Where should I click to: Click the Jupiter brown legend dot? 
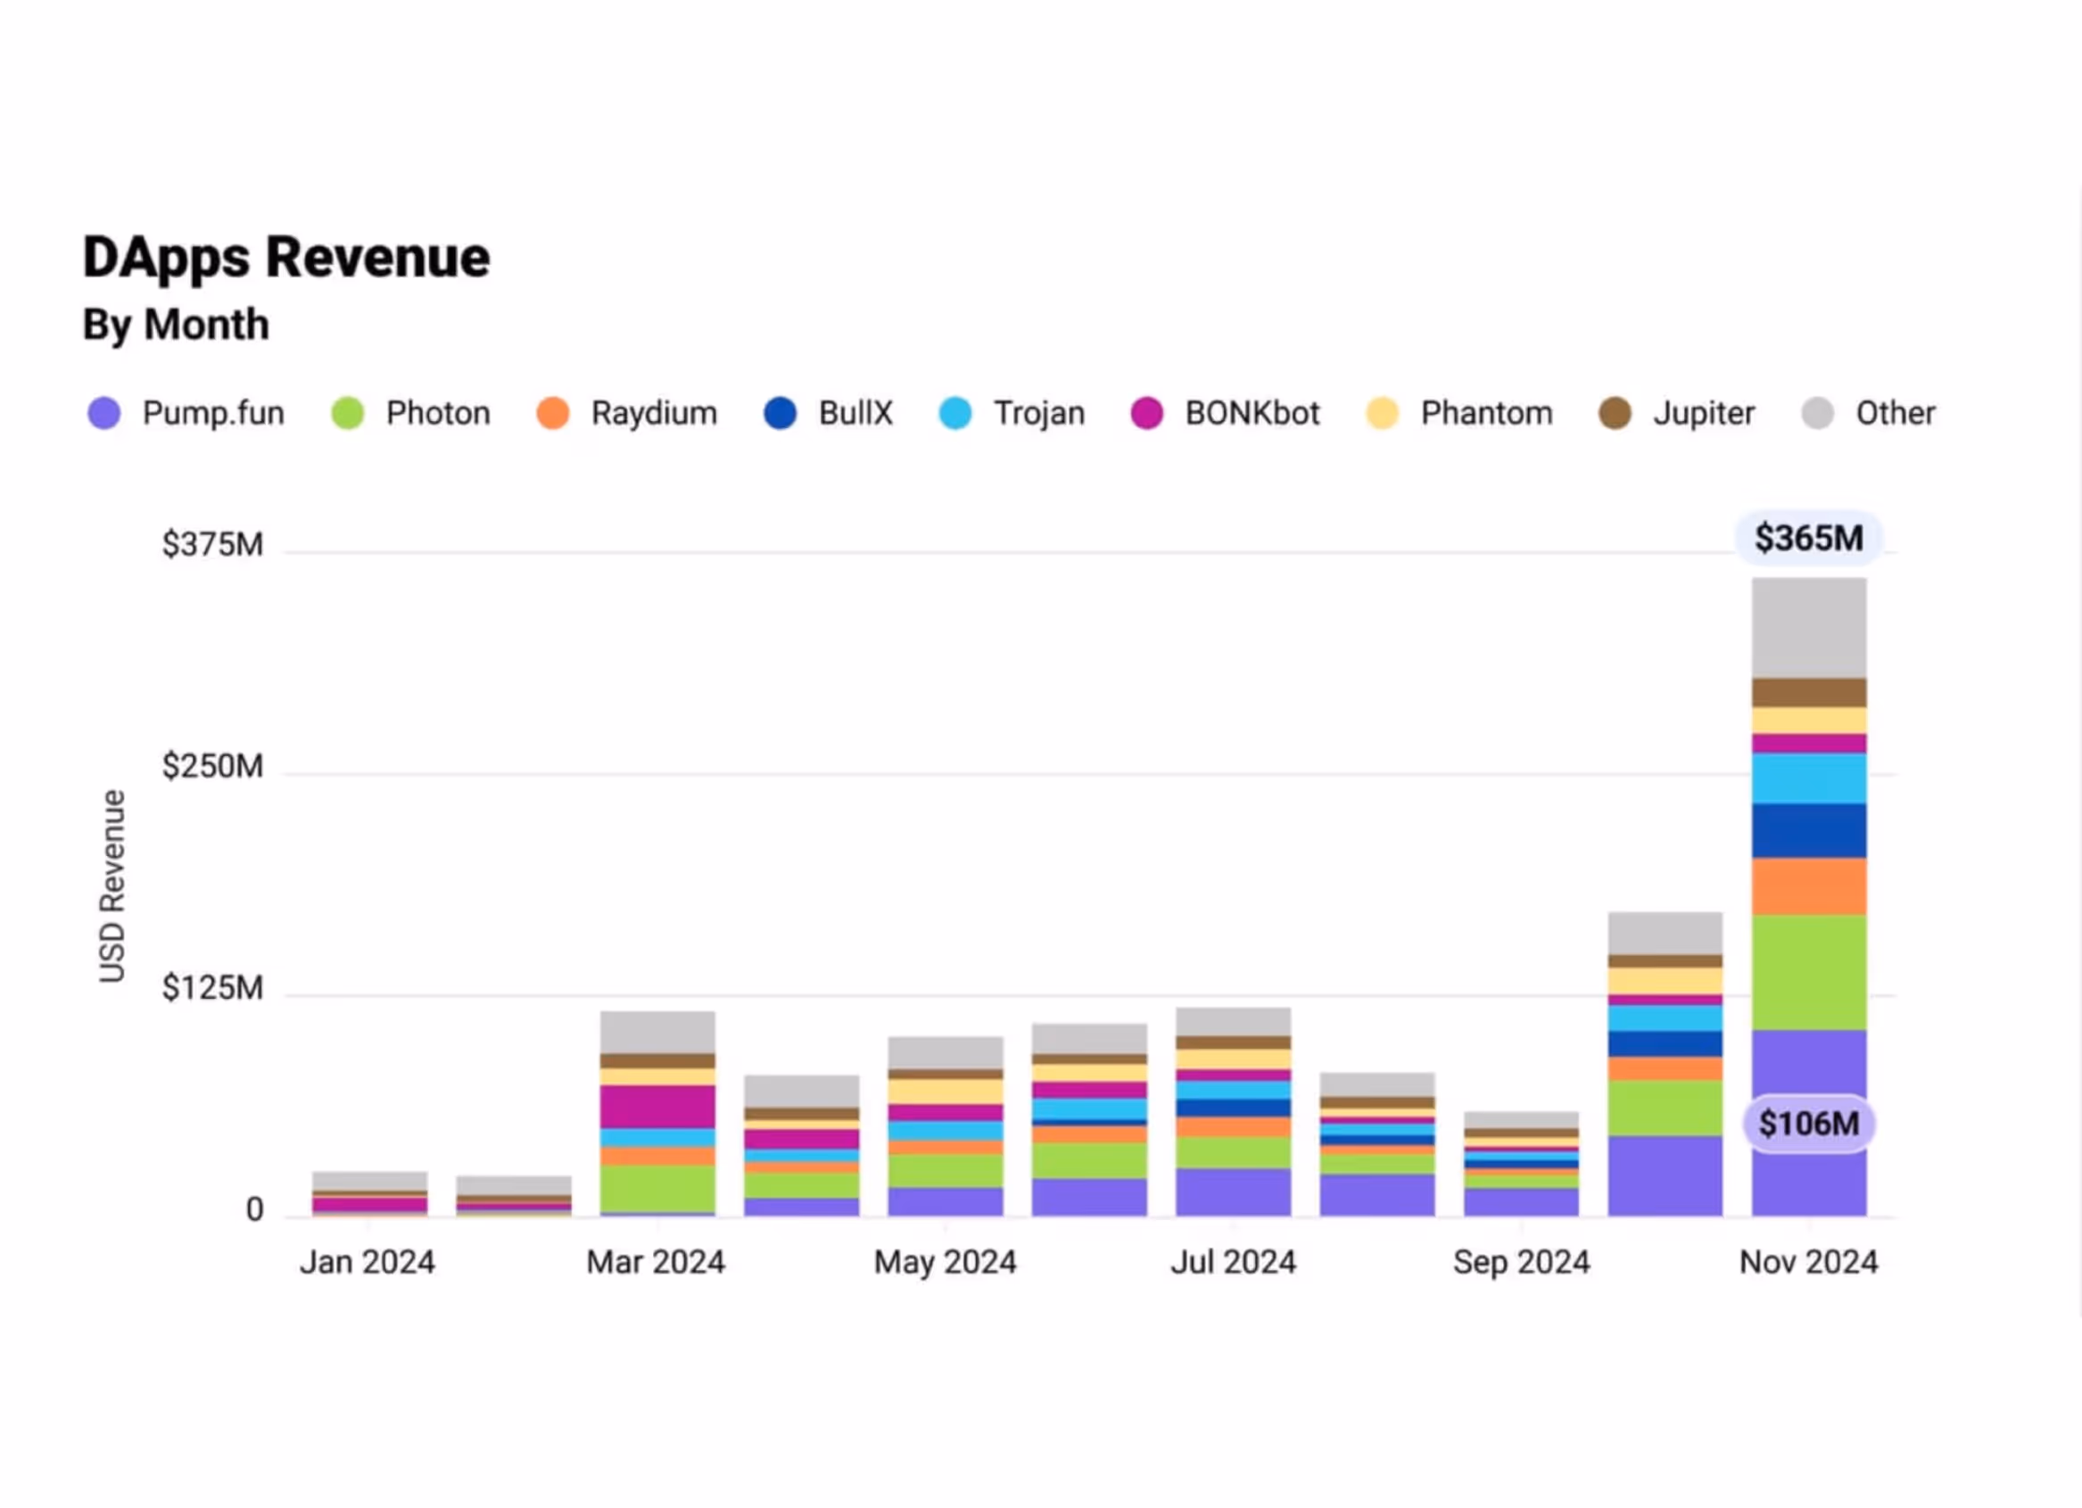click(x=1615, y=413)
